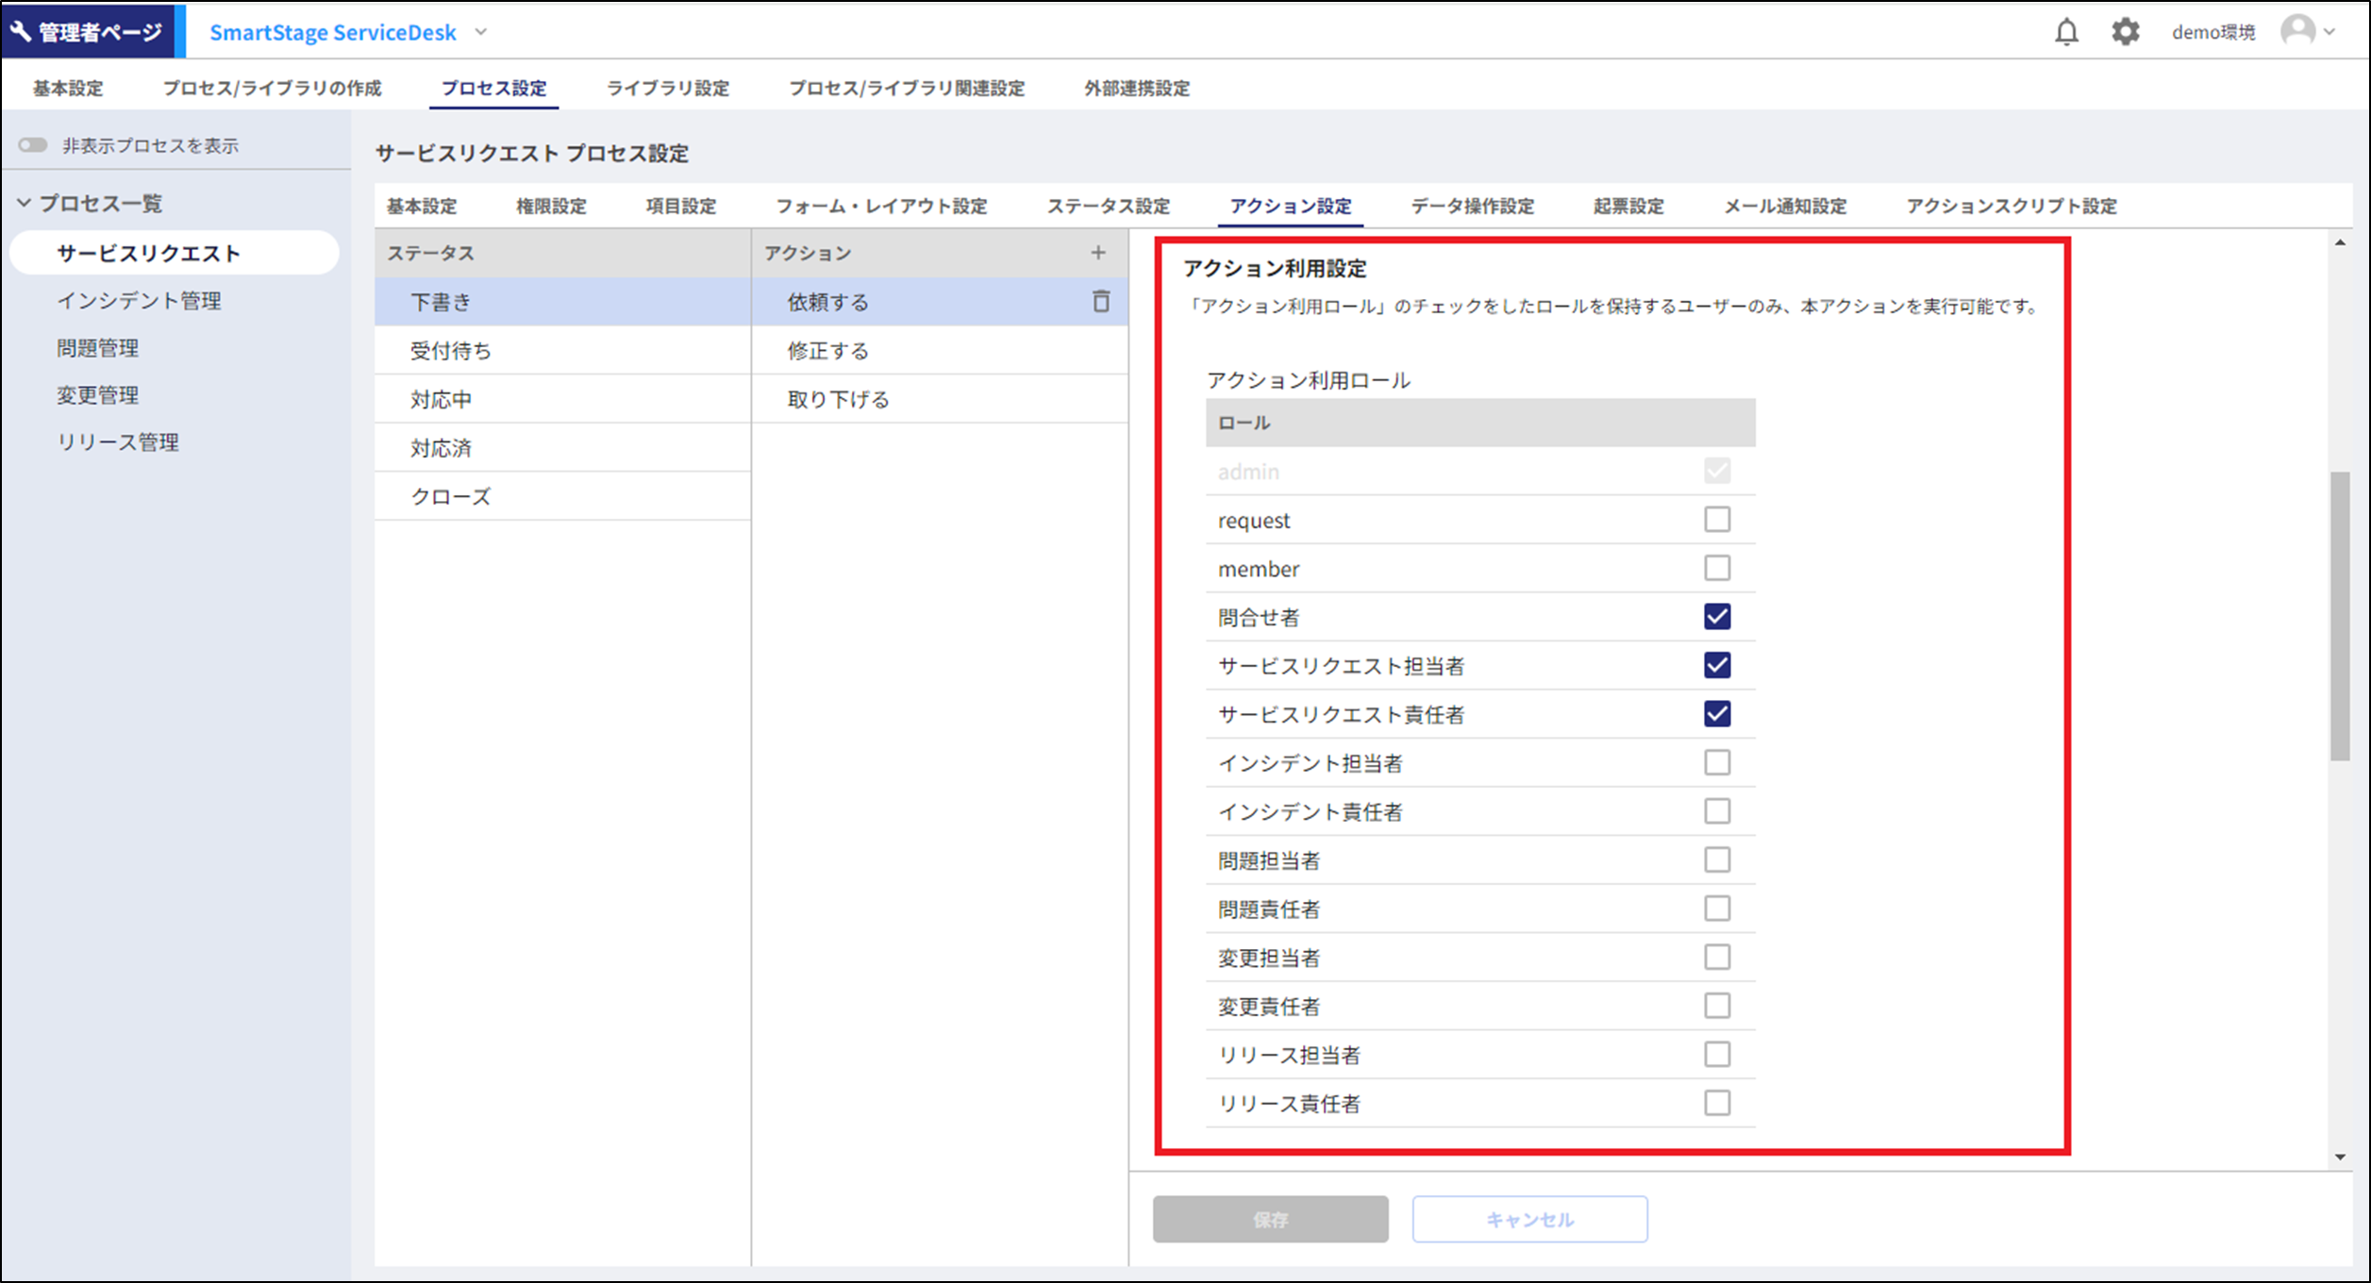Open the settings gear icon
This screenshot has width=2371, height=1283.
[2125, 32]
